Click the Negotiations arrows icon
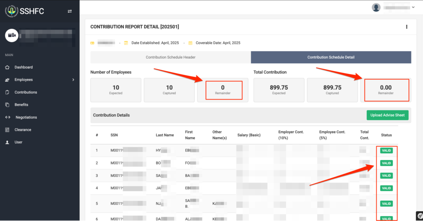Image resolution: width=423 pixels, height=221 pixels. coord(7,117)
